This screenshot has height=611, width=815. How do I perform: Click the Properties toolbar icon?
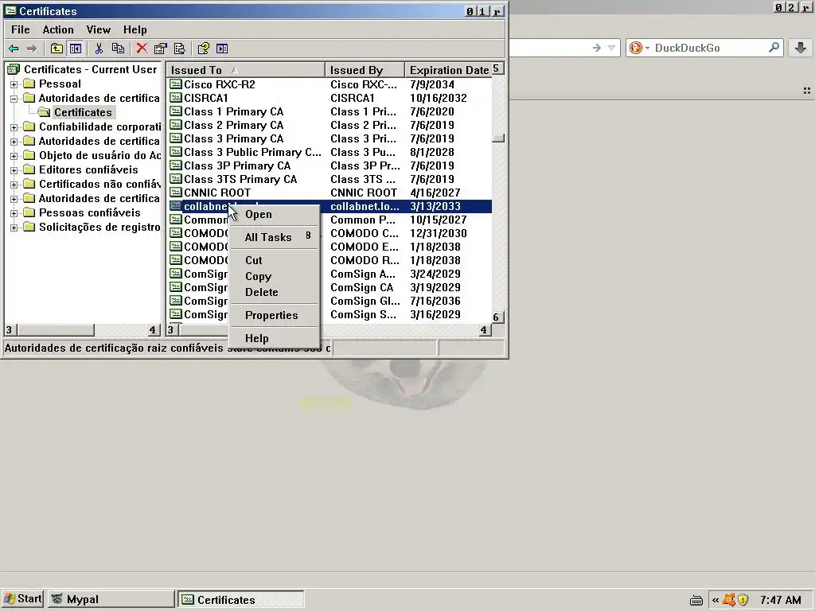click(x=161, y=49)
